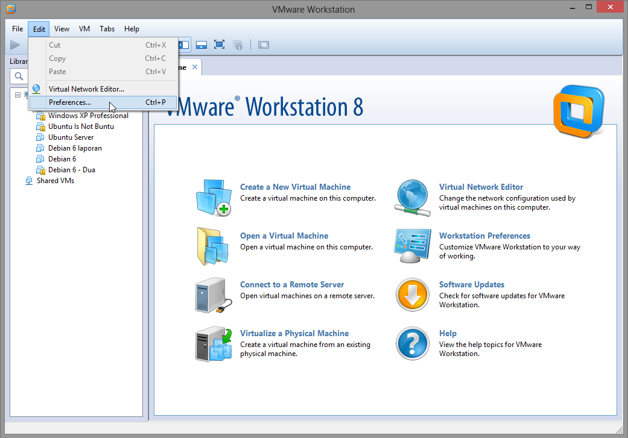
Task: Select Shared VMs in the library tree
Action: click(56, 180)
